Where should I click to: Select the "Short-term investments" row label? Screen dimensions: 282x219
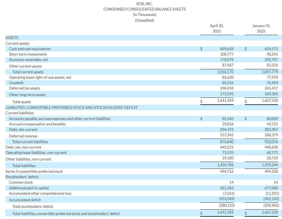tap(28, 54)
